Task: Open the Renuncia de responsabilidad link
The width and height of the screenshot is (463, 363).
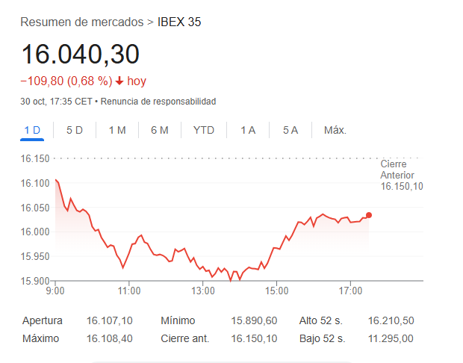Action: coord(158,101)
